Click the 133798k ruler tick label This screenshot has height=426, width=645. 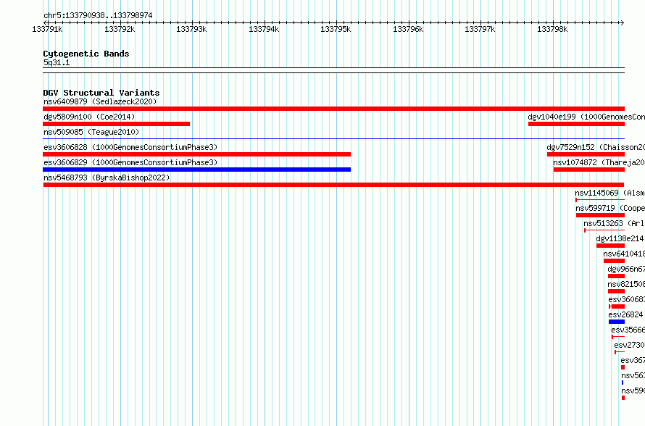tap(552, 29)
